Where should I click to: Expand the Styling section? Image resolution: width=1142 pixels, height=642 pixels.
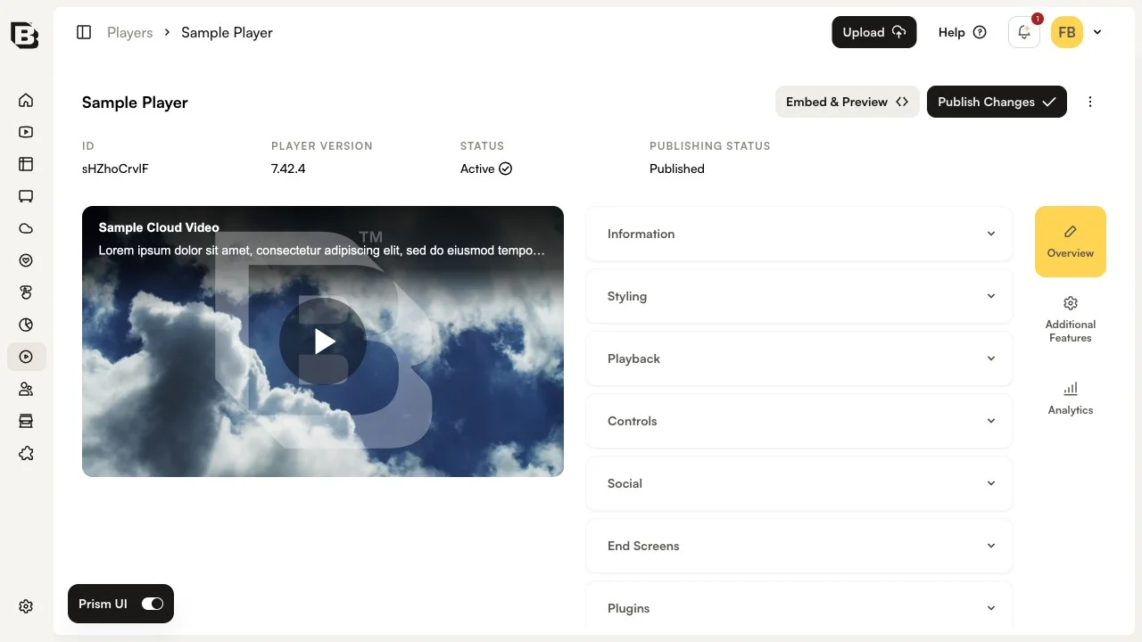click(799, 296)
